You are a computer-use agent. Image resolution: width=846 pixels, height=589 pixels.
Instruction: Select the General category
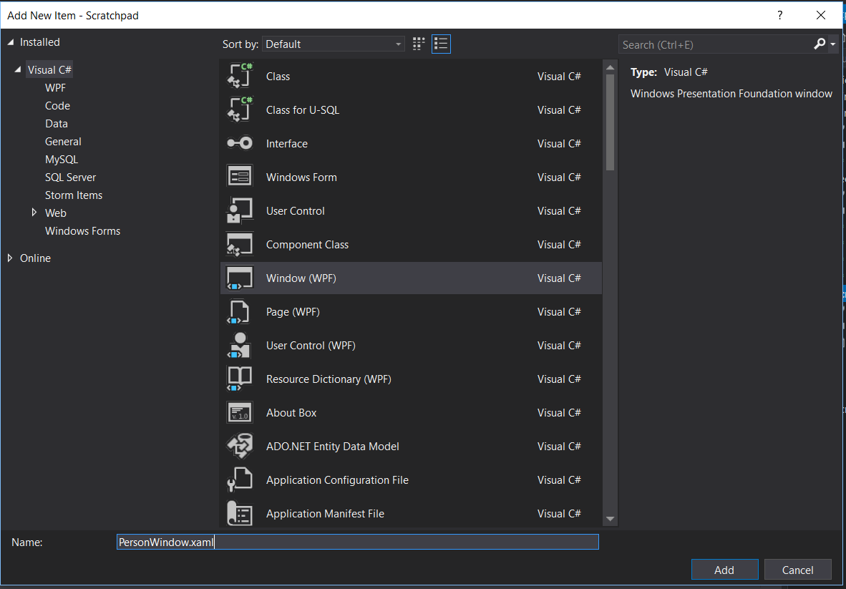pos(63,141)
